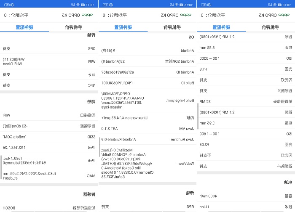Tap the 传感器 section header
The width and height of the screenshot is (295, 212).
tap(89, 194)
